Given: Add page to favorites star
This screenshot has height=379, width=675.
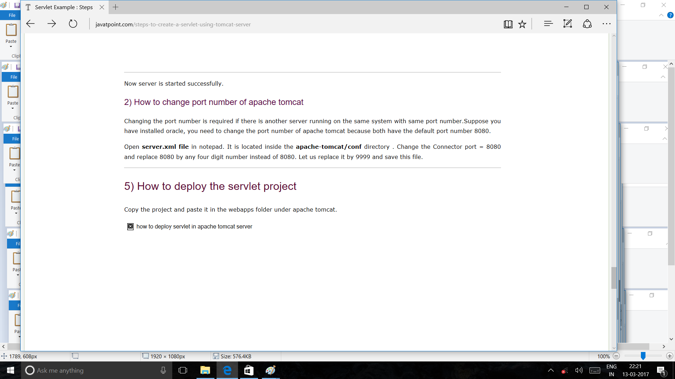Looking at the screenshot, I should point(522,24).
